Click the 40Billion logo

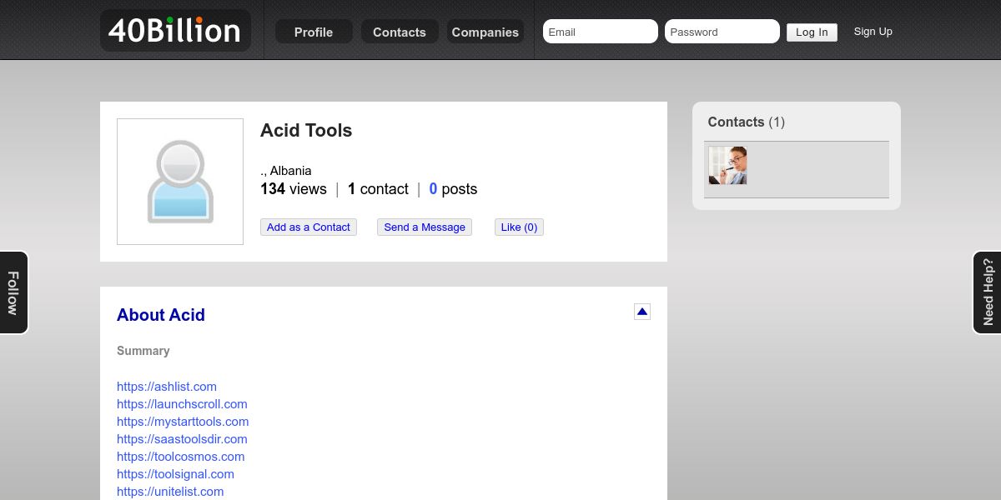pyautogui.click(x=175, y=31)
